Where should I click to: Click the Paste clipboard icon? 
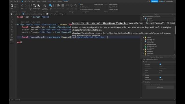(x=12, y=5)
